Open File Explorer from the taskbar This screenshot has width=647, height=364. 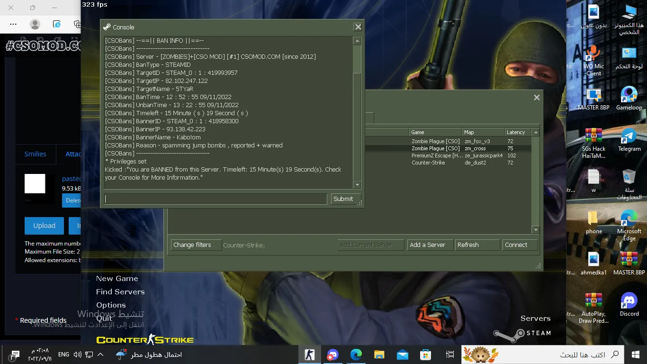tap(379, 355)
